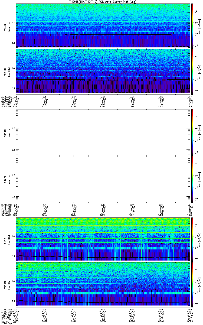Click the 'THD B⊥ freq [Hz]' axis label
This screenshot has height=325, width=203.
click(x=7, y=132)
